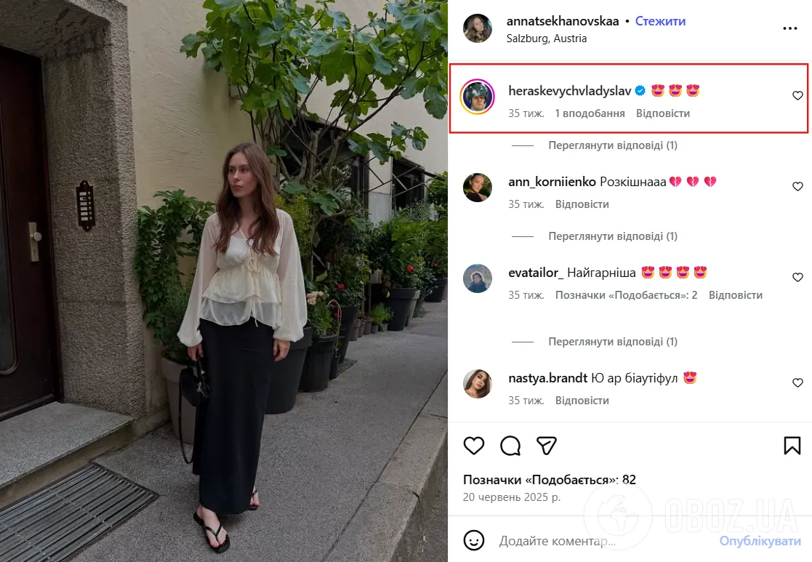Follow annatsekhanovskaa via Стежити
Screen dimensions: 812x562
coord(660,21)
